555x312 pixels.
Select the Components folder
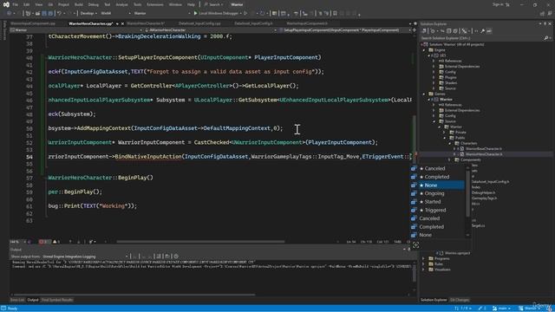pos(470,159)
